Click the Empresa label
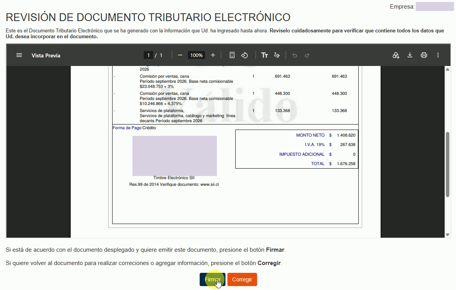456x290 pixels. tap(402, 7)
